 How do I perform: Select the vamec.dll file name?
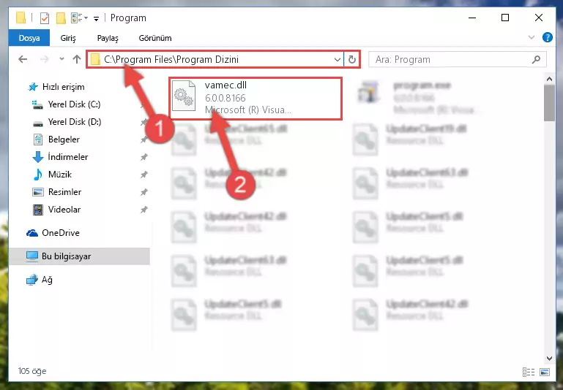point(225,85)
